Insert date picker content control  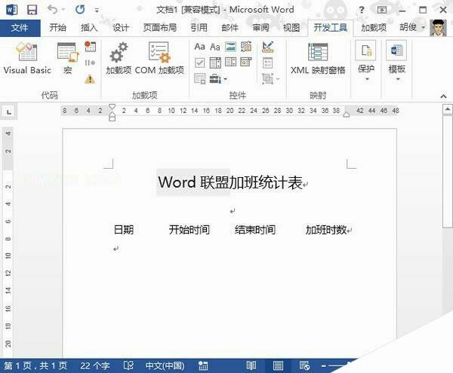246,62
